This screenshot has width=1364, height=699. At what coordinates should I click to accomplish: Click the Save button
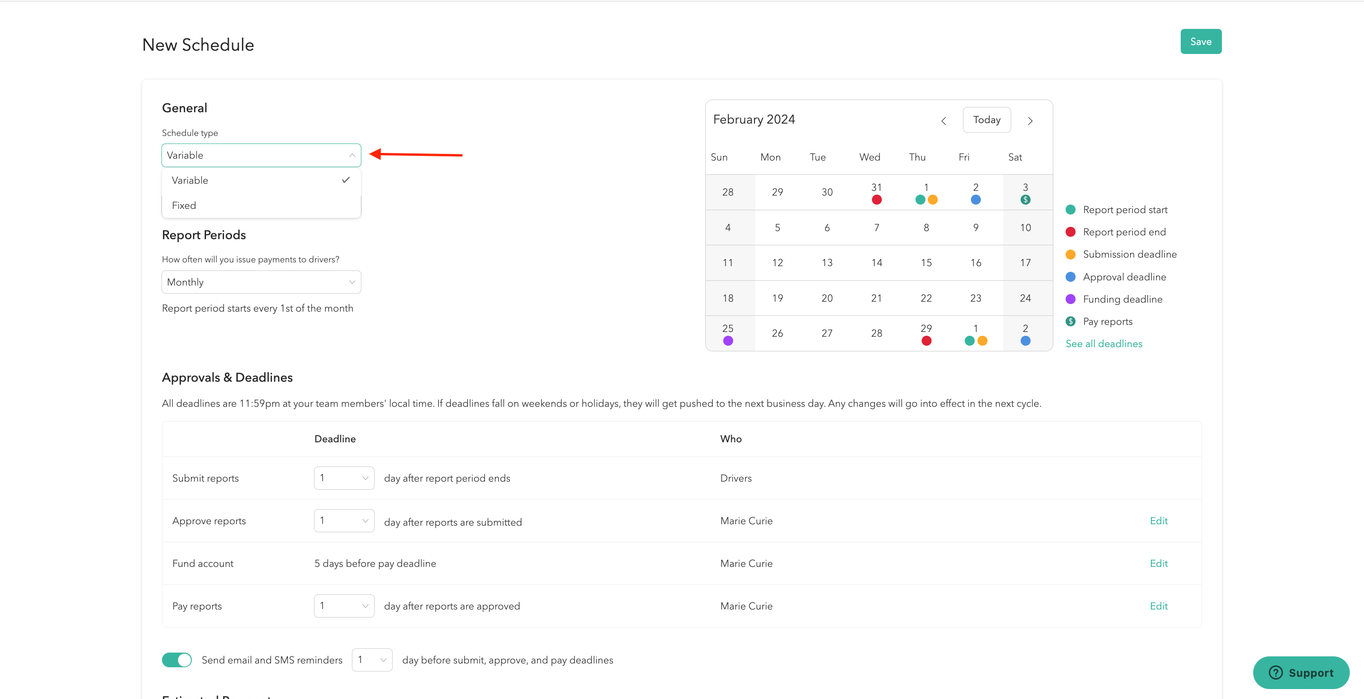click(1201, 41)
